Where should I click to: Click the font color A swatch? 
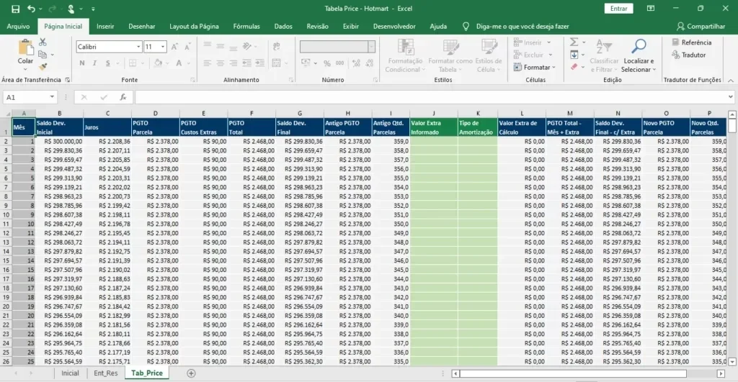tap(179, 63)
